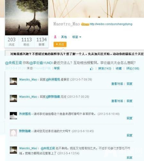Click 收藏 to favorite the post
The width and height of the screenshot is (144, 161).
[119, 68]
